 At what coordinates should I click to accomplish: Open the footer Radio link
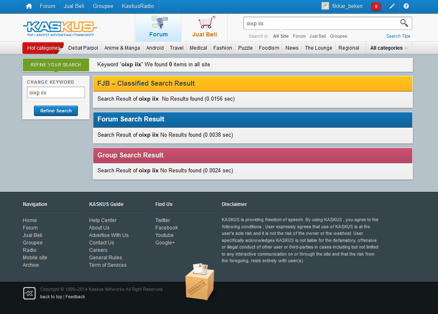coord(29,250)
